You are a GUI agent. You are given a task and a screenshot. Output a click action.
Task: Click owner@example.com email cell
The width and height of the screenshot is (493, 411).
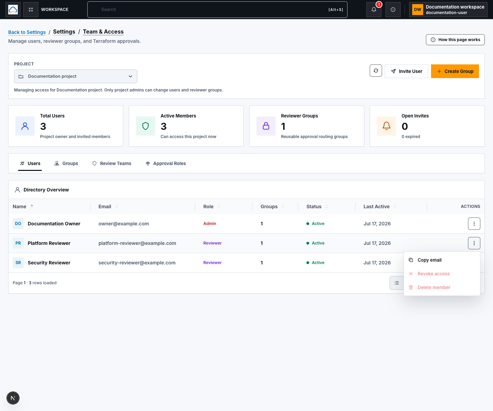tap(124, 224)
